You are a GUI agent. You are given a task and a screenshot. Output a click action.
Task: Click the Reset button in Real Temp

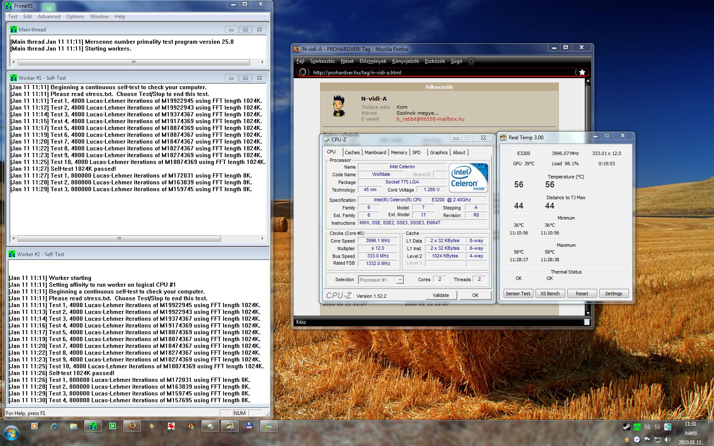582,294
